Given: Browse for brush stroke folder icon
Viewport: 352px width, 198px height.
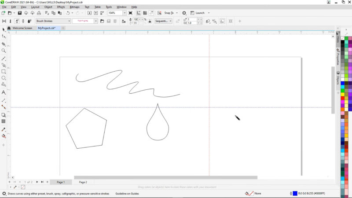Looking at the screenshot, I should pyautogui.click(x=102, y=21).
